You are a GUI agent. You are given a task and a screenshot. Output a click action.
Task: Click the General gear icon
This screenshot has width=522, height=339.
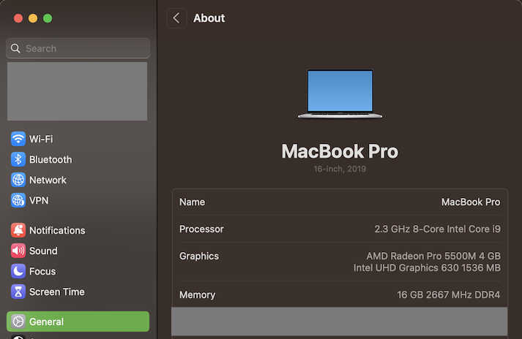click(18, 321)
